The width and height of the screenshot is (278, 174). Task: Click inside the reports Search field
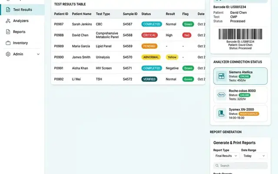click(x=240, y=166)
